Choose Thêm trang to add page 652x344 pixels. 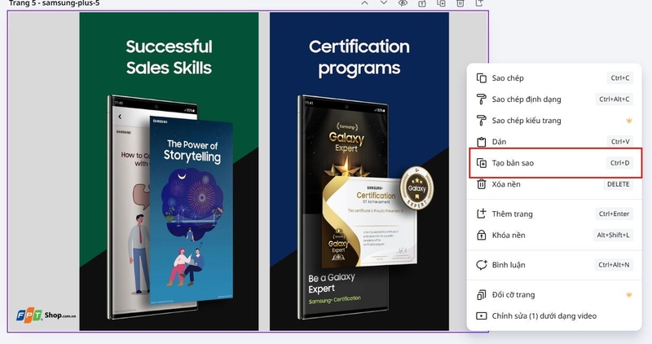(554, 214)
